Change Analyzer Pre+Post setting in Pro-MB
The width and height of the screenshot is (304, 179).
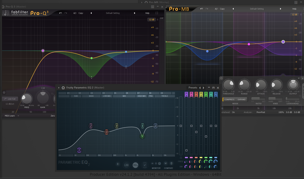[261, 112]
